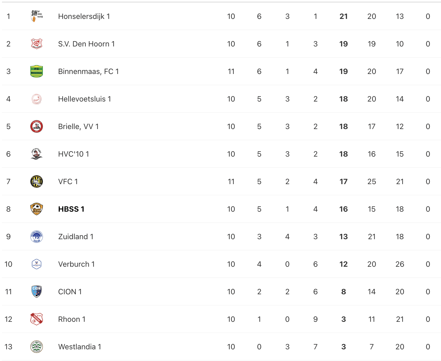Viewport: 441px width, 361px height.
Task: Click the Rhoon red club crest
Action: (36, 319)
